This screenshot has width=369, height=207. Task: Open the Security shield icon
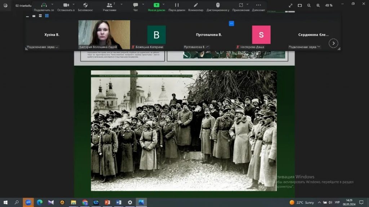tap(85, 5)
